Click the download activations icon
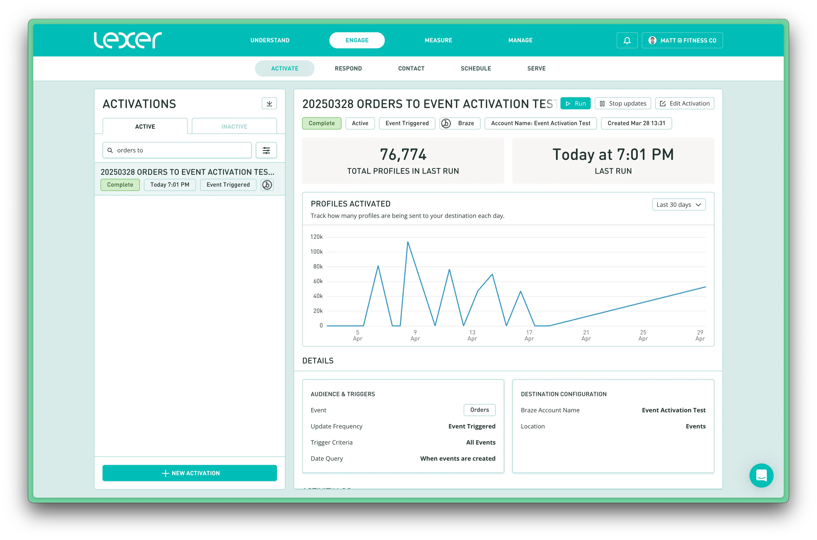Viewport: 817px width, 540px height. click(x=269, y=103)
